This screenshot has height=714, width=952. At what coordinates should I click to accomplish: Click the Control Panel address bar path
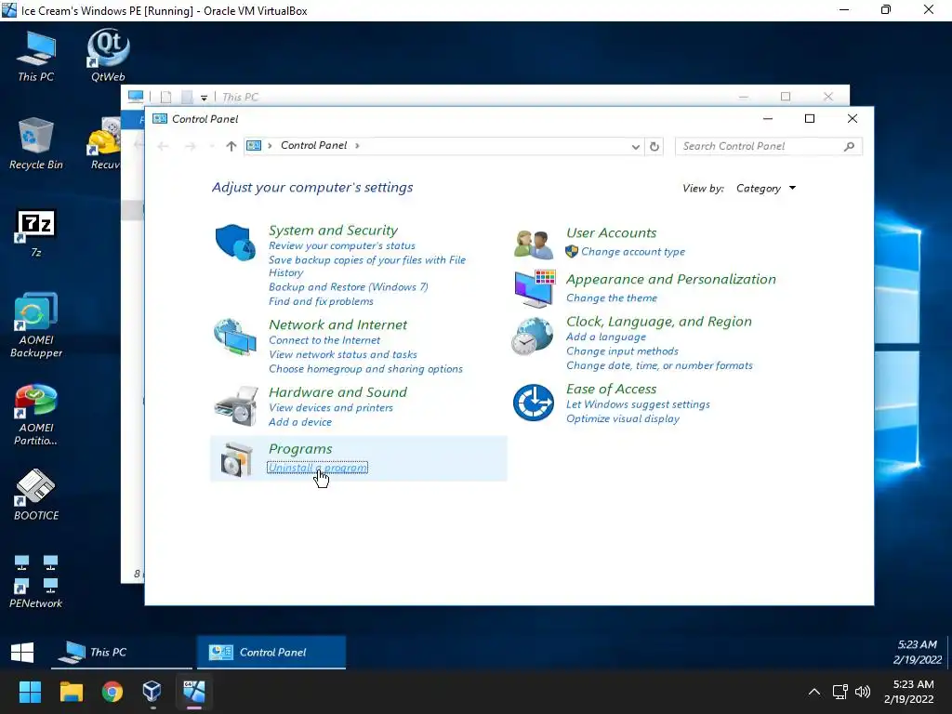point(313,146)
